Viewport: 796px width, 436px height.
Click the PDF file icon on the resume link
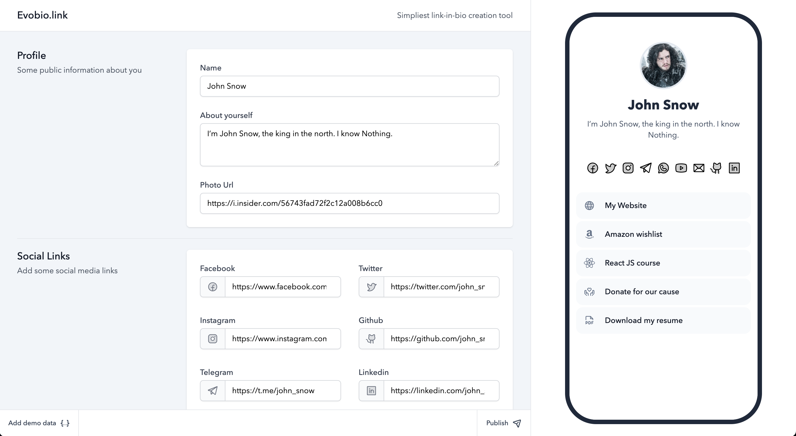tap(589, 320)
